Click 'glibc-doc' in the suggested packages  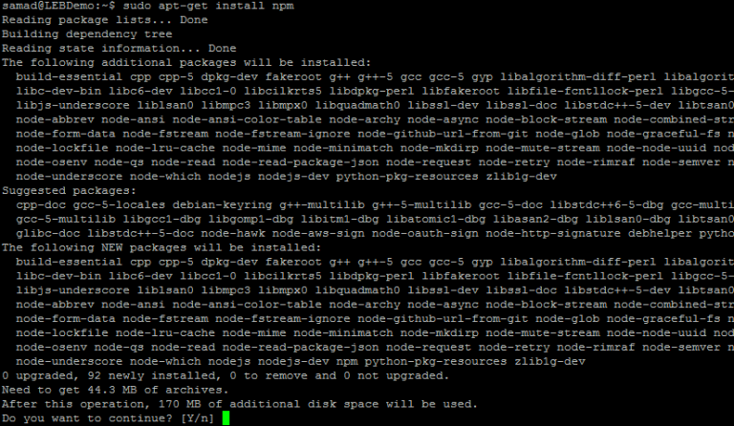point(48,233)
